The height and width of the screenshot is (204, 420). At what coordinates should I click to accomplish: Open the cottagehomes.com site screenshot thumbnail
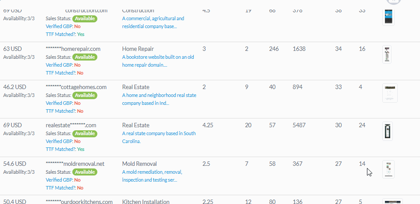pyautogui.click(x=390, y=93)
